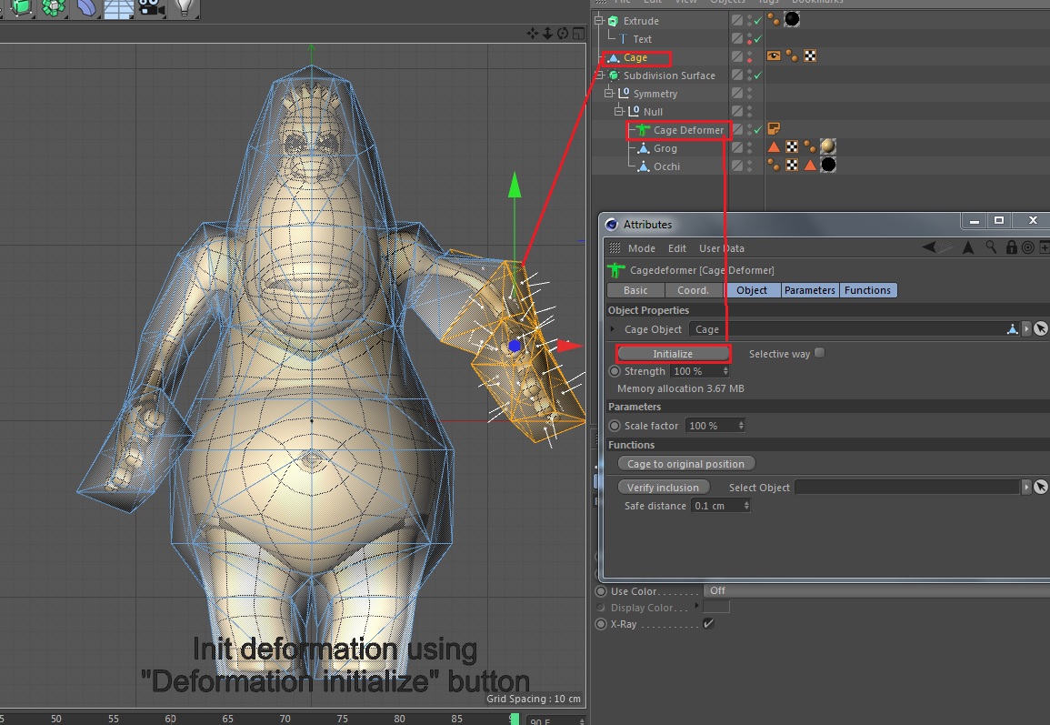The image size is (1050, 725).
Task: Open the User Data menu in Attributes
Action: click(x=721, y=248)
